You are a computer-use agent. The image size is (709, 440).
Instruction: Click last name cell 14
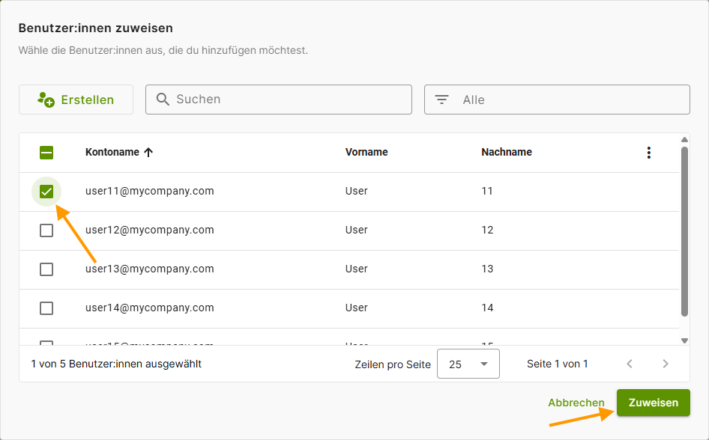coord(487,308)
